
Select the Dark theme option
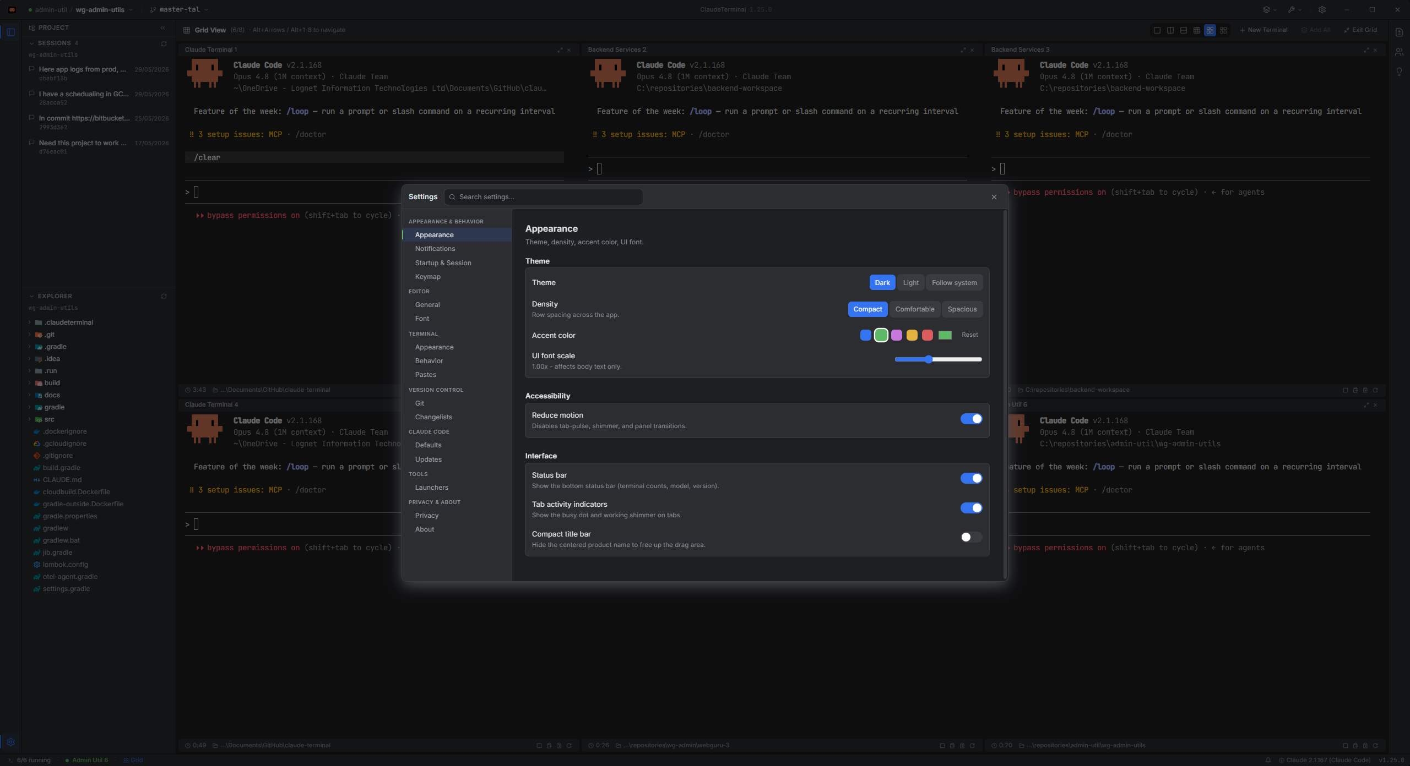click(x=882, y=283)
